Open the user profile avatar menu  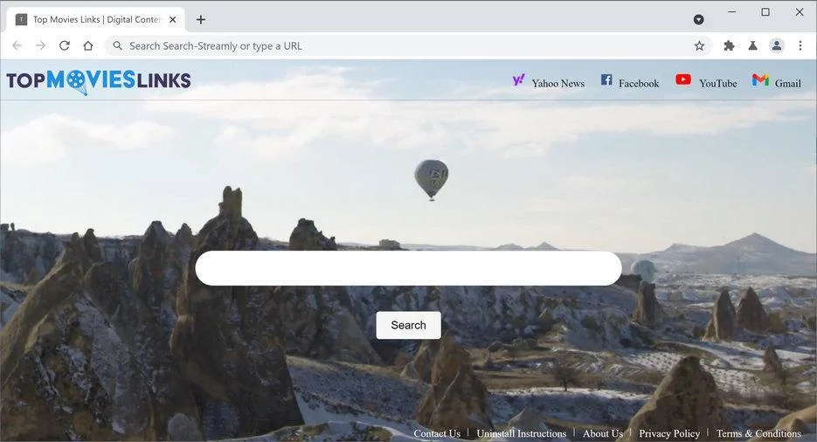[776, 45]
